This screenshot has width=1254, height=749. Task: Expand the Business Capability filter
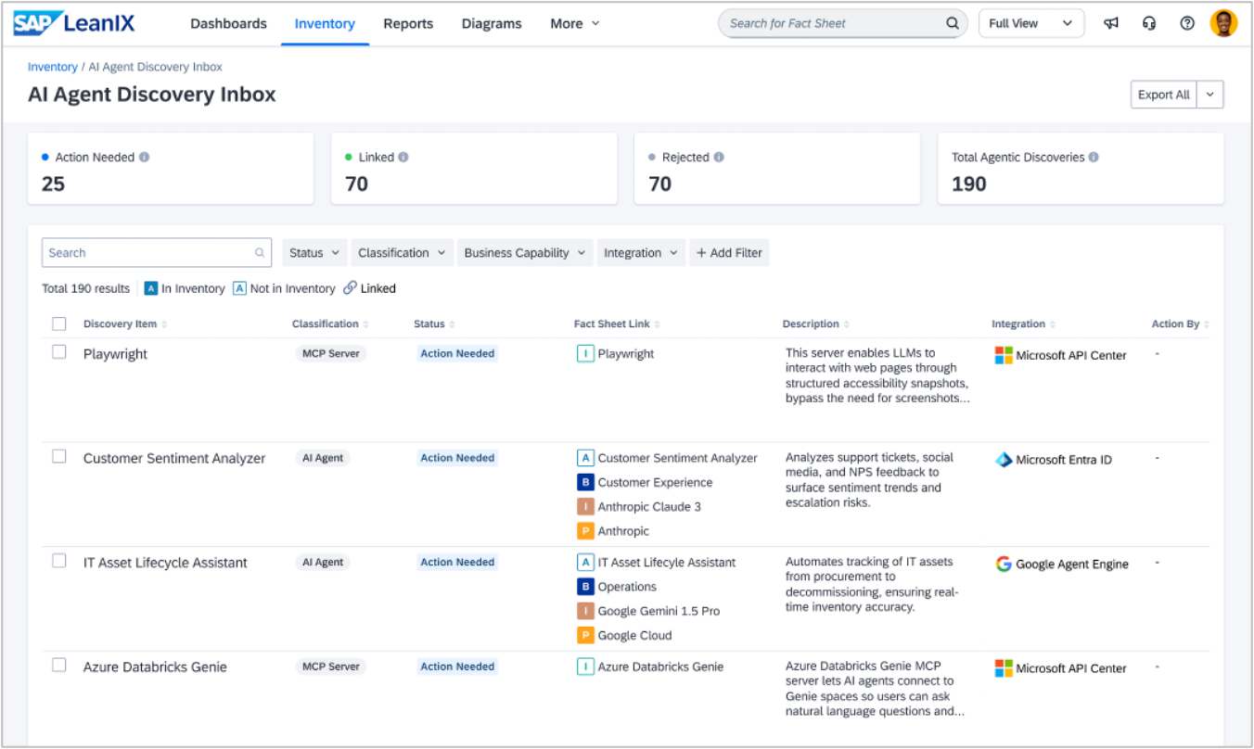pos(524,253)
